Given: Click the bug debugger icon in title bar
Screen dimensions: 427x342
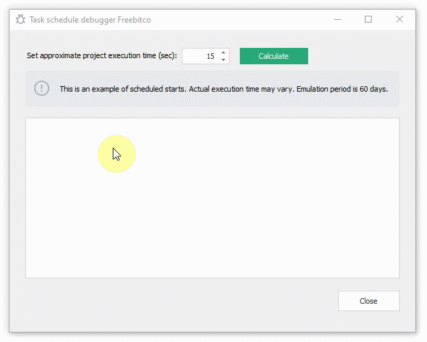Looking at the screenshot, I should pyautogui.click(x=20, y=20).
